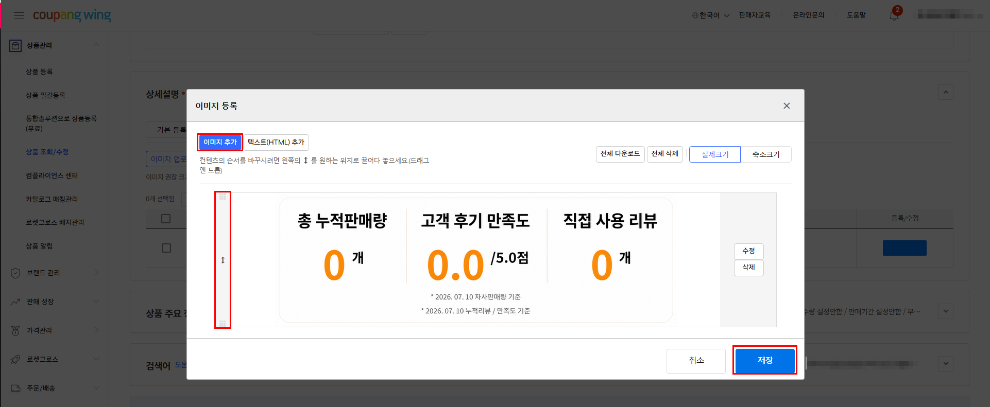
Task: Click the 가격관리 medal icon
Action: [15, 330]
